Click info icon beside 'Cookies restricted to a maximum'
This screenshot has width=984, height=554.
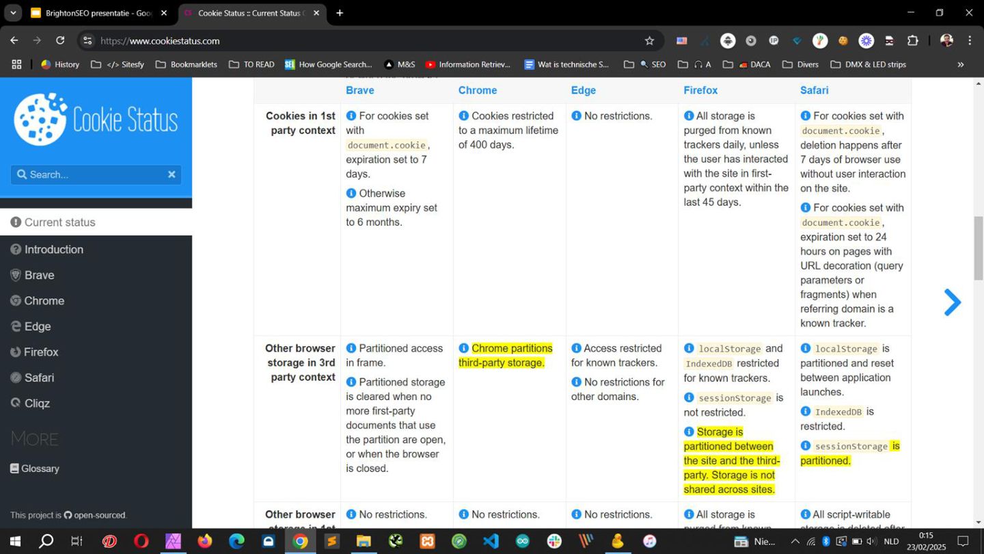[x=463, y=116]
